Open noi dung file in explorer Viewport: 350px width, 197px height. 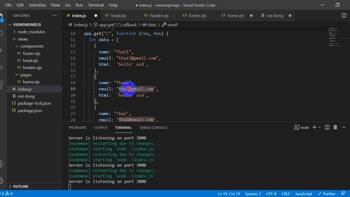click(x=26, y=96)
